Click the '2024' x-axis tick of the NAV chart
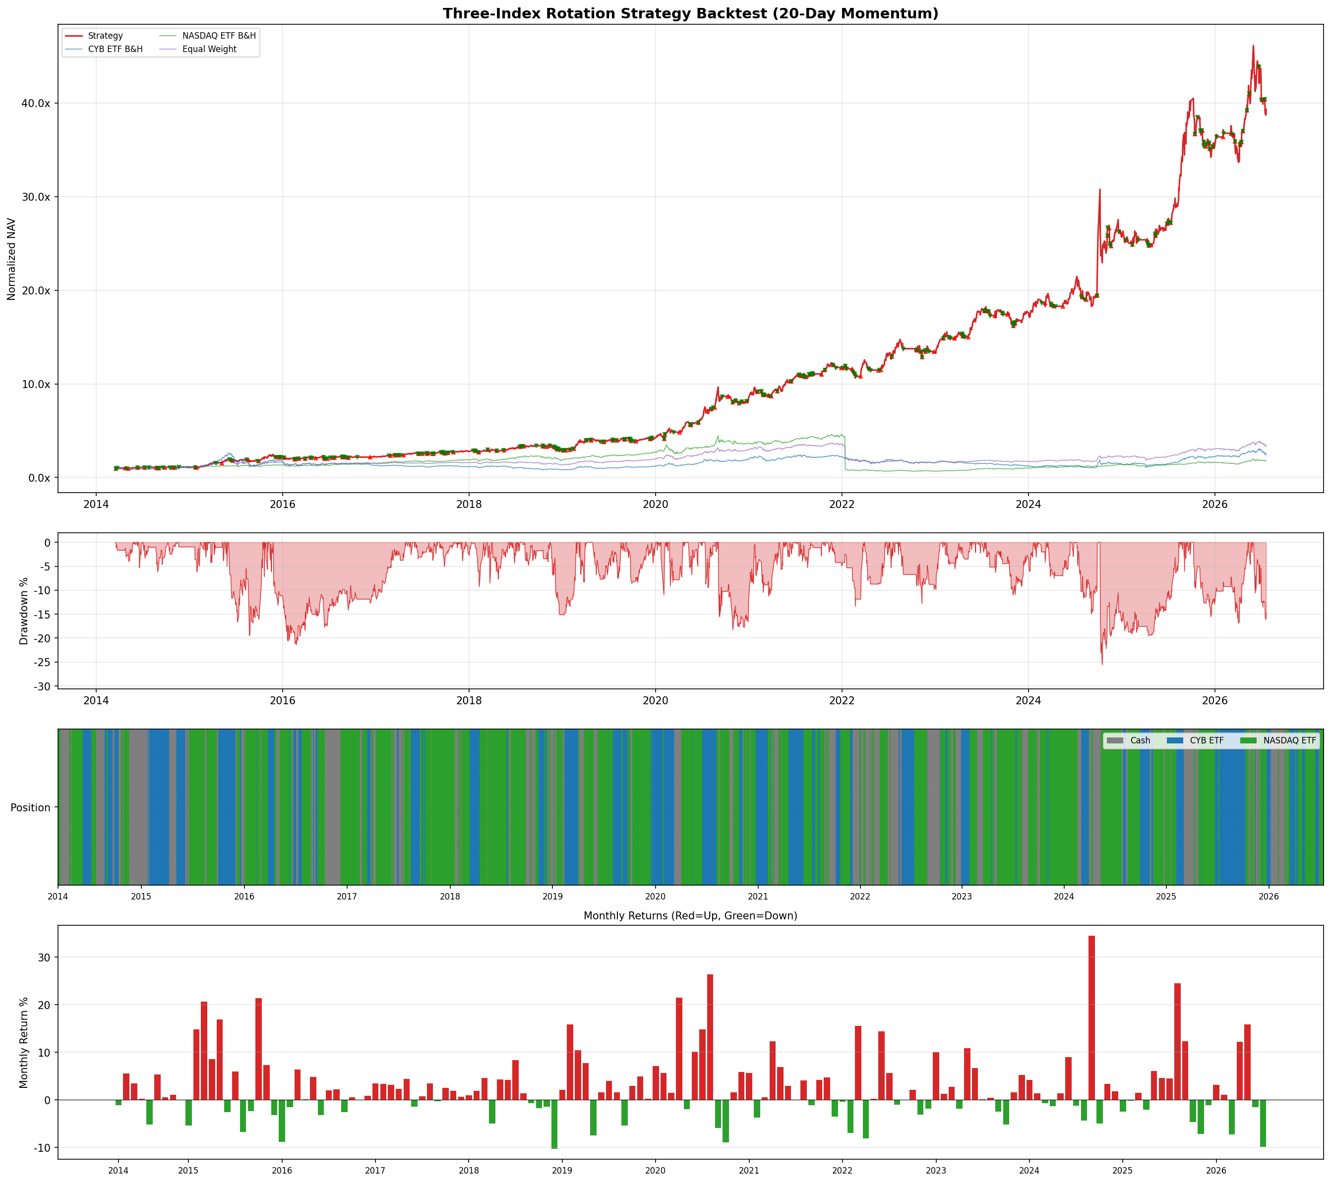This screenshot has height=1183, width=1331. click(x=1028, y=505)
